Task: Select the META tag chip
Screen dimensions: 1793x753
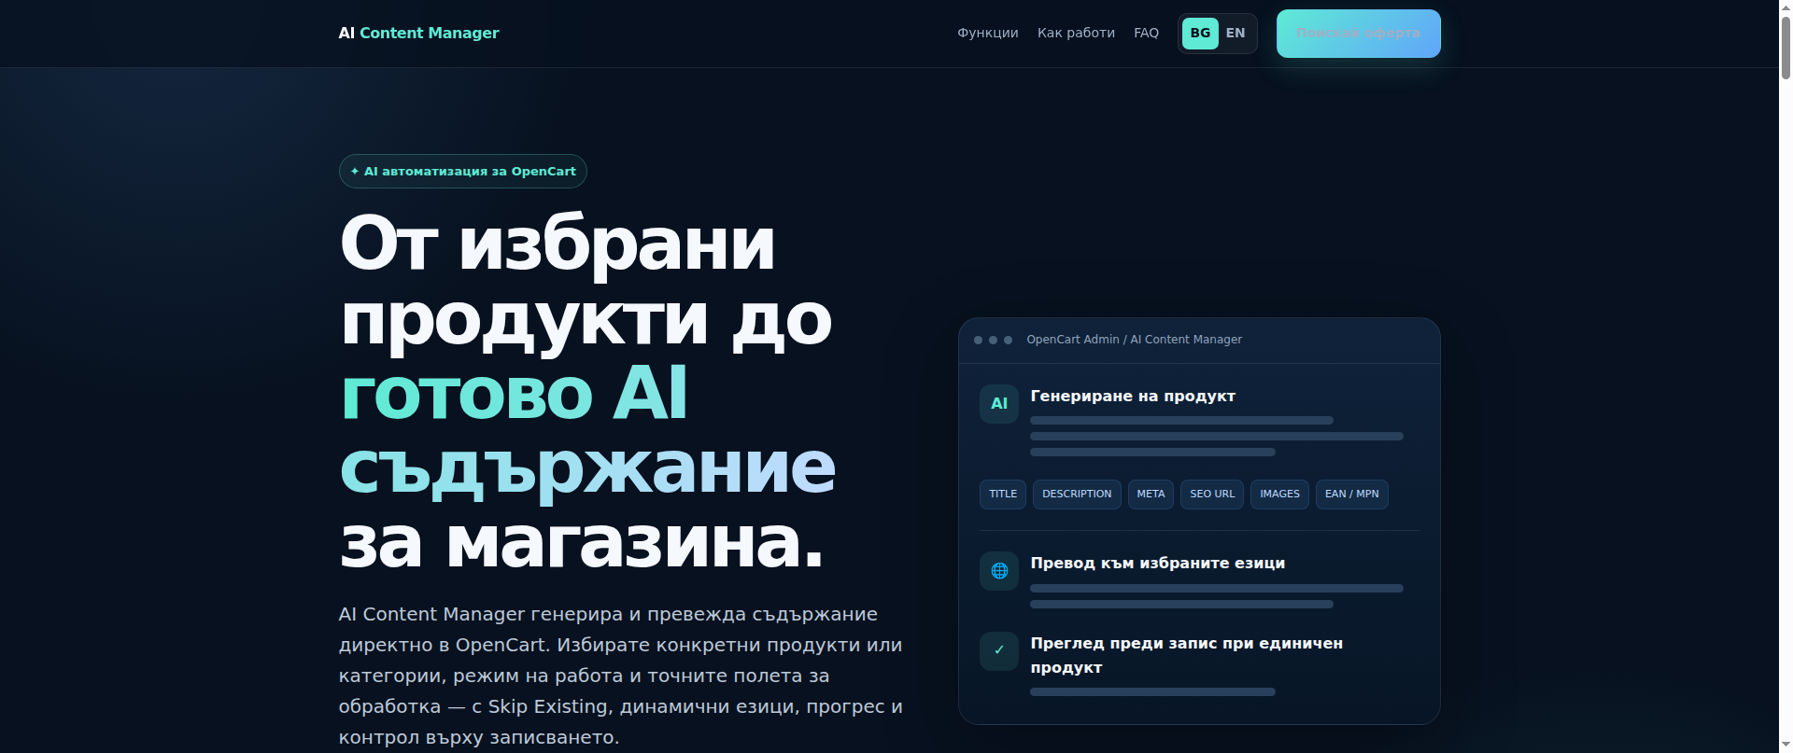Action: [1151, 494]
